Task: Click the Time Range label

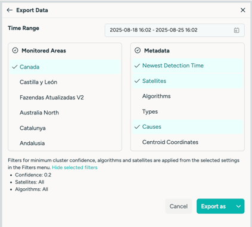Action: pos(23,28)
